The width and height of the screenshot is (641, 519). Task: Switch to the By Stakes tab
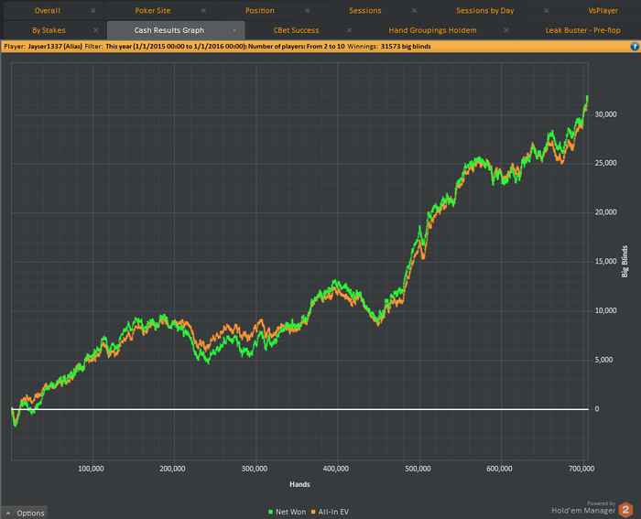[49, 30]
